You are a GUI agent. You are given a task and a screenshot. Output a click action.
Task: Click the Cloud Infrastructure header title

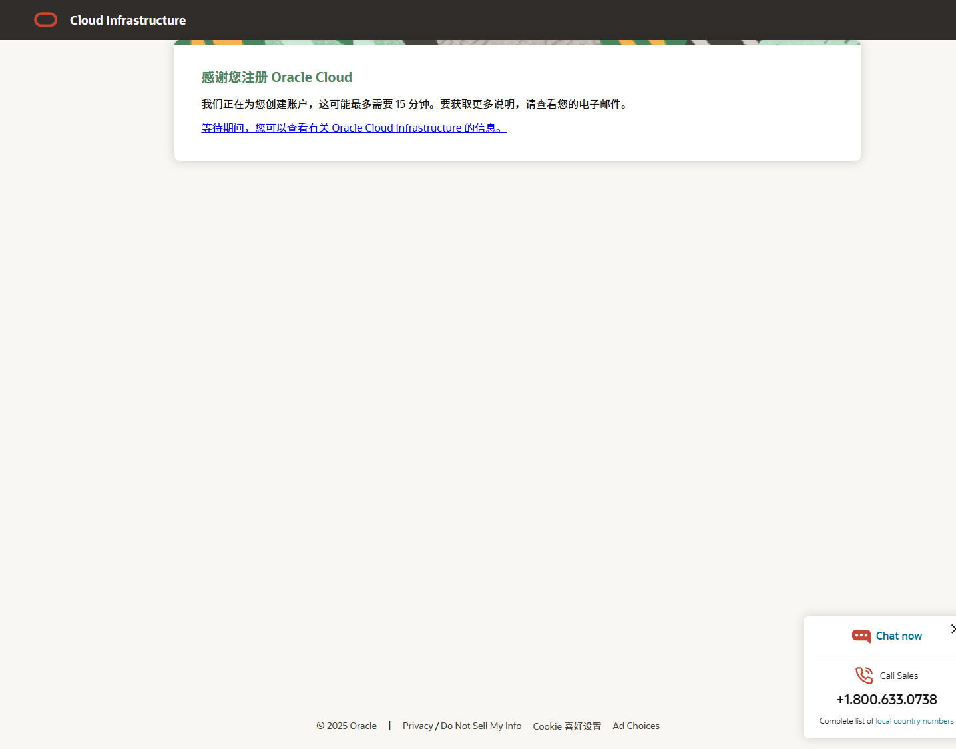pos(128,21)
